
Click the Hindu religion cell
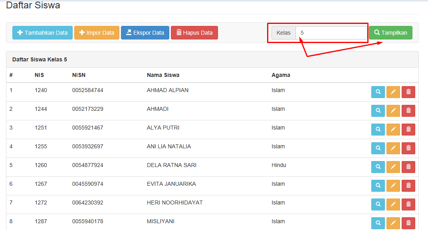click(279, 165)
